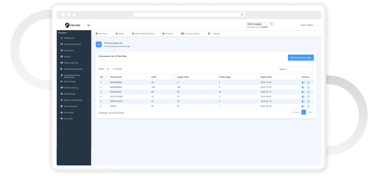Expand the Drivers sidebar menu
Screen dimensions: 378x176
pyautogui.click(x=74, y=57)
